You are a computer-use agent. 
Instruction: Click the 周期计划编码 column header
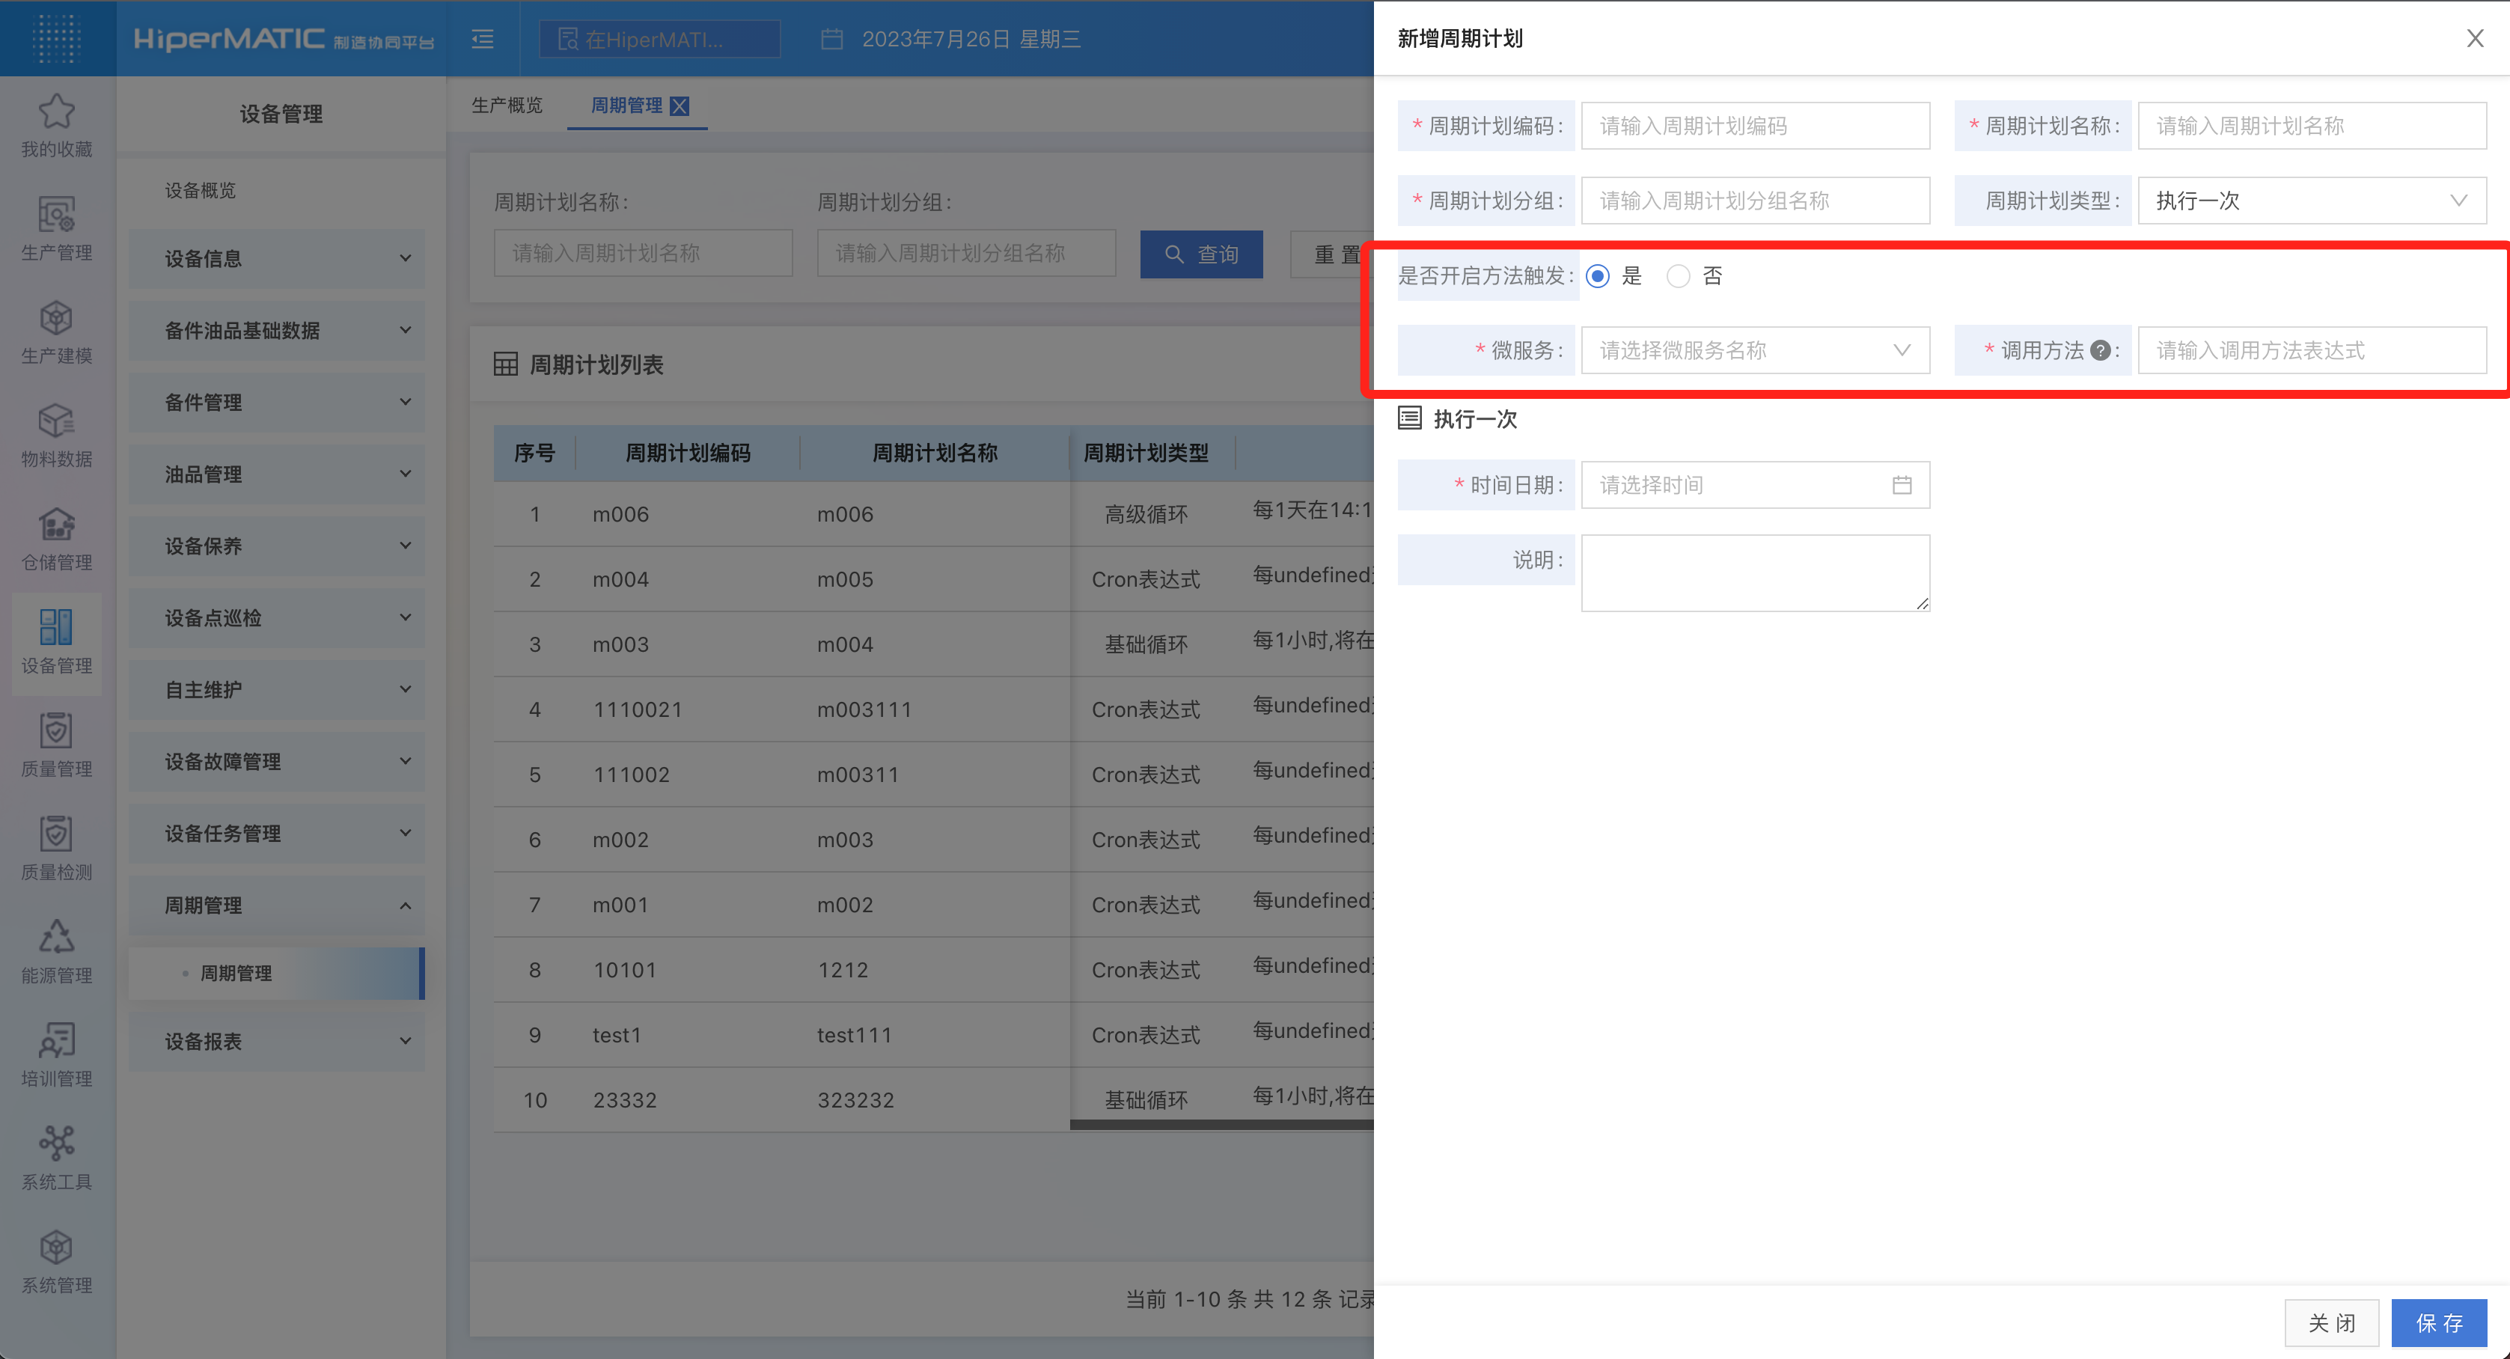(687, 453)
